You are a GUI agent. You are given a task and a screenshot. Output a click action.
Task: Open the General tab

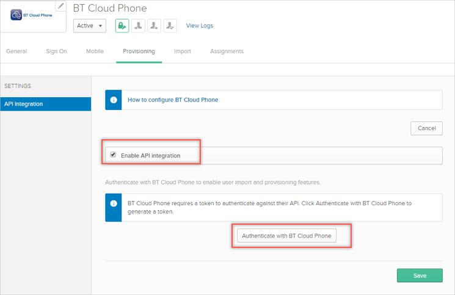(x=16, y=51)
